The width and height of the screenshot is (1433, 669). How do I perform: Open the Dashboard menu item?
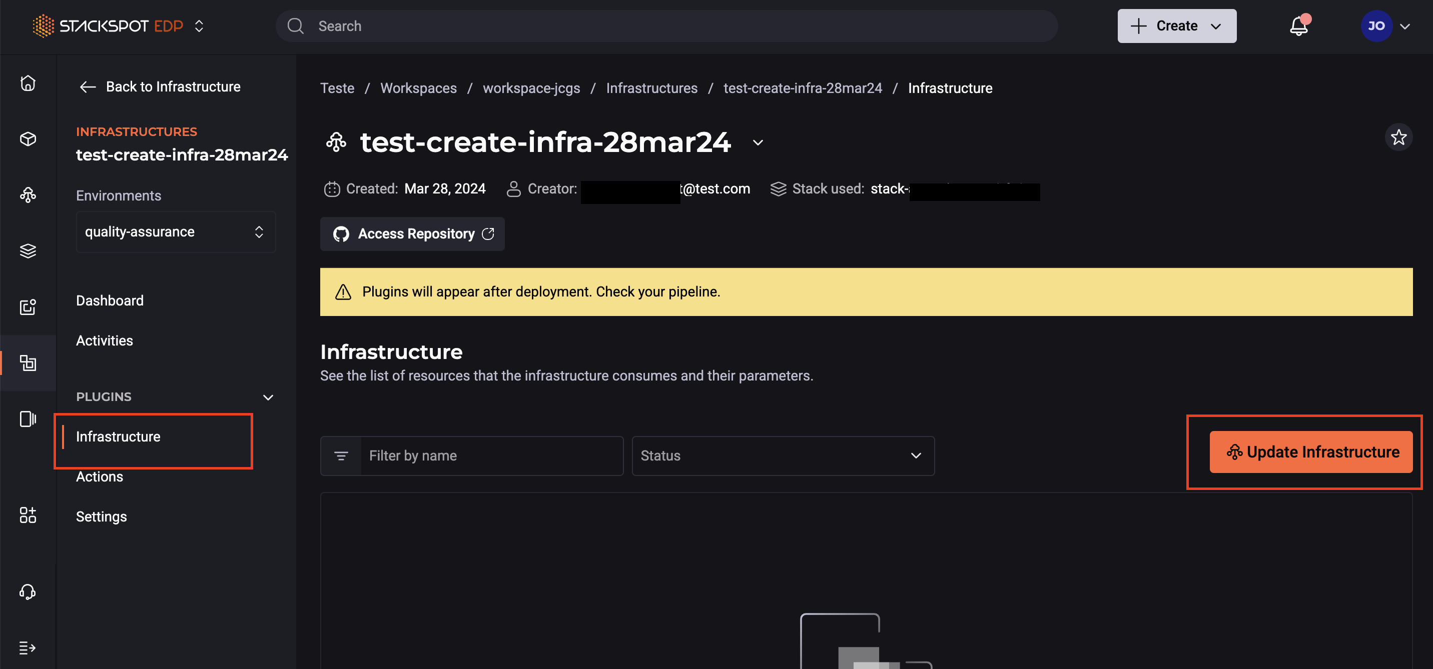point(110,301)
